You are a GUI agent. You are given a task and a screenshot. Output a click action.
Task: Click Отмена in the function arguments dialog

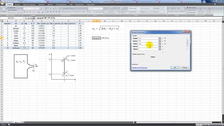pos(184,68)
